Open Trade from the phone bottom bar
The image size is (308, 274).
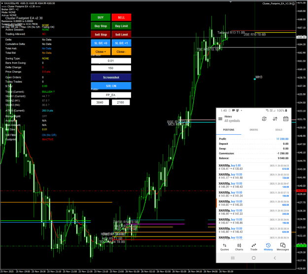pyautogui.click(x=254, y=247)
